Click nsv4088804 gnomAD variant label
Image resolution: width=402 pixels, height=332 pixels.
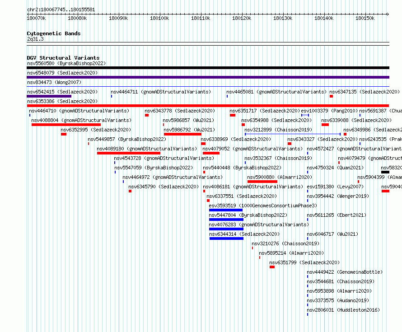pyautogui.click(x=81, y=120)
